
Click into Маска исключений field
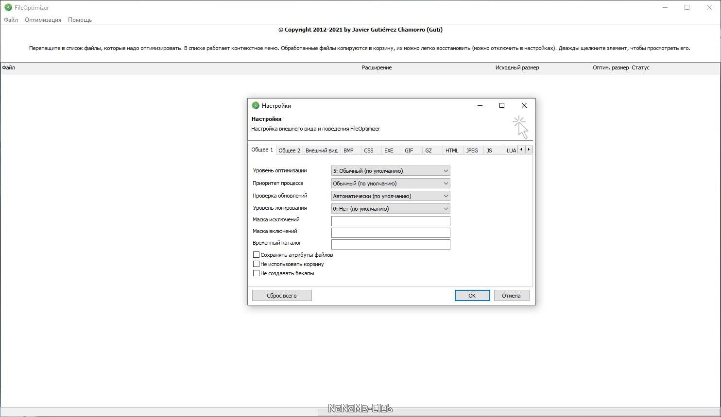391,221
